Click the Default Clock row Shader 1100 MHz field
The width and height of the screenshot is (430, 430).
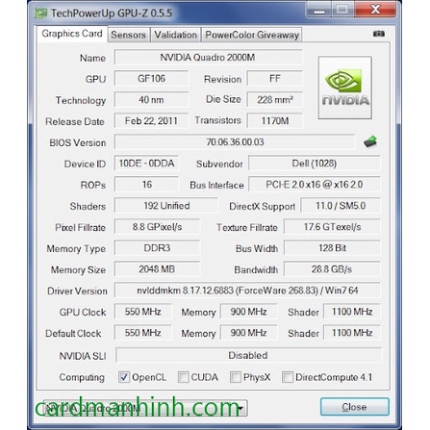tap(352, 333)
